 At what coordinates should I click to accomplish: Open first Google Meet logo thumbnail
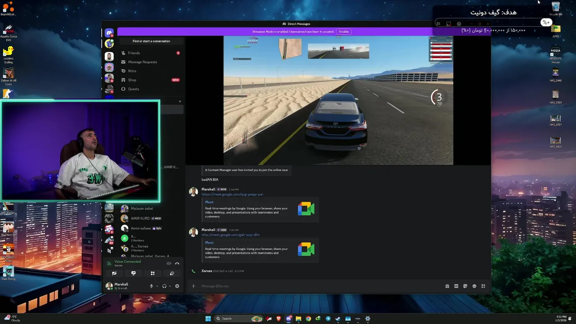(306, 209)
